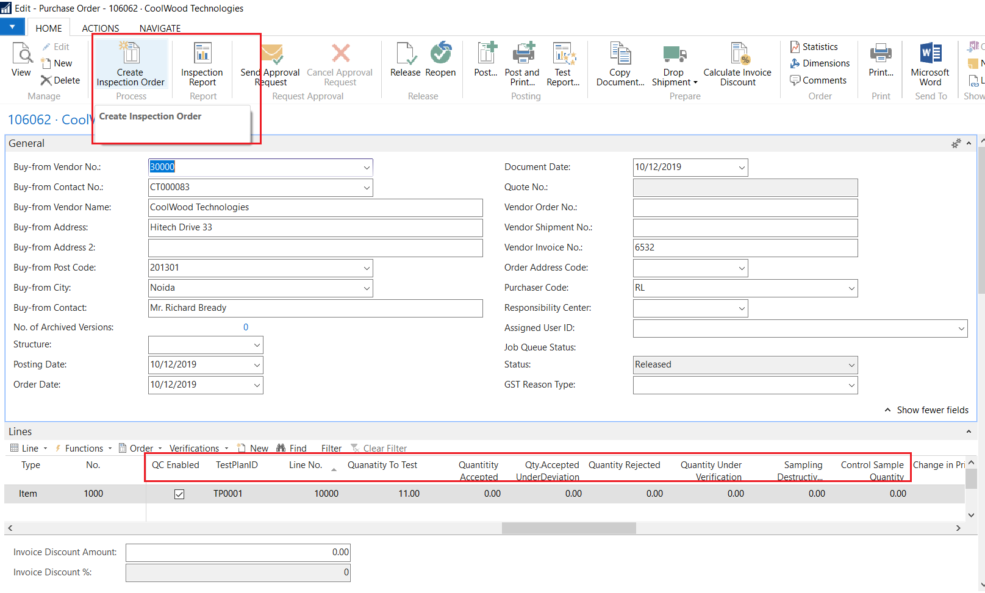Viewport: 985px width, 593px height.
Task: Click the Invoice Discount Amount field
Action: 238,553
